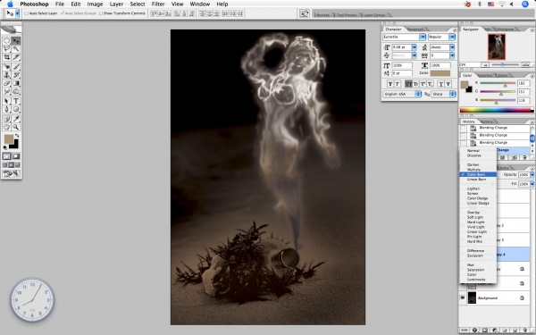Click the palette-toggle icon in the options bar

(305, 13)
